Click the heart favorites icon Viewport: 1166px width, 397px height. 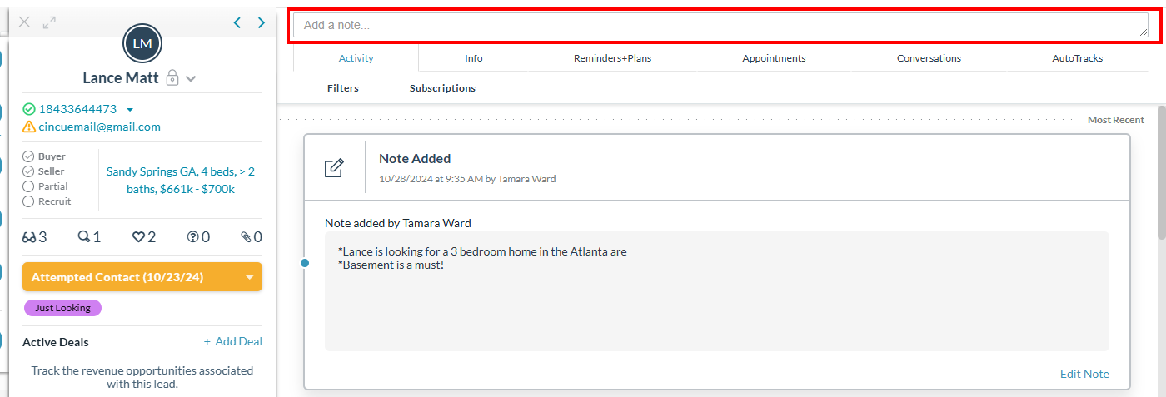click(x=138, y=237)
